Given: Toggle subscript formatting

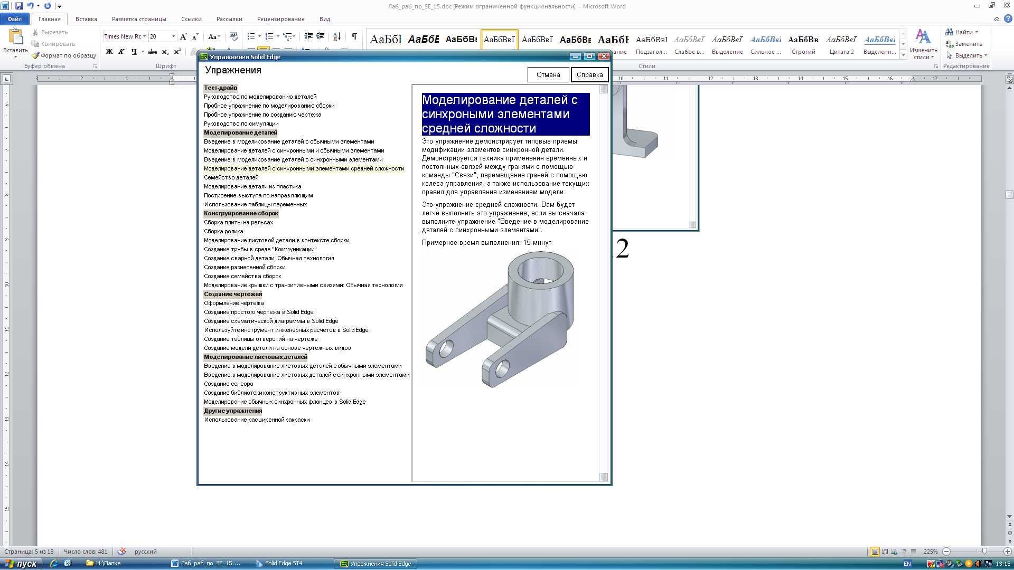Looking at the screenshot, I should tap(165, 52).
